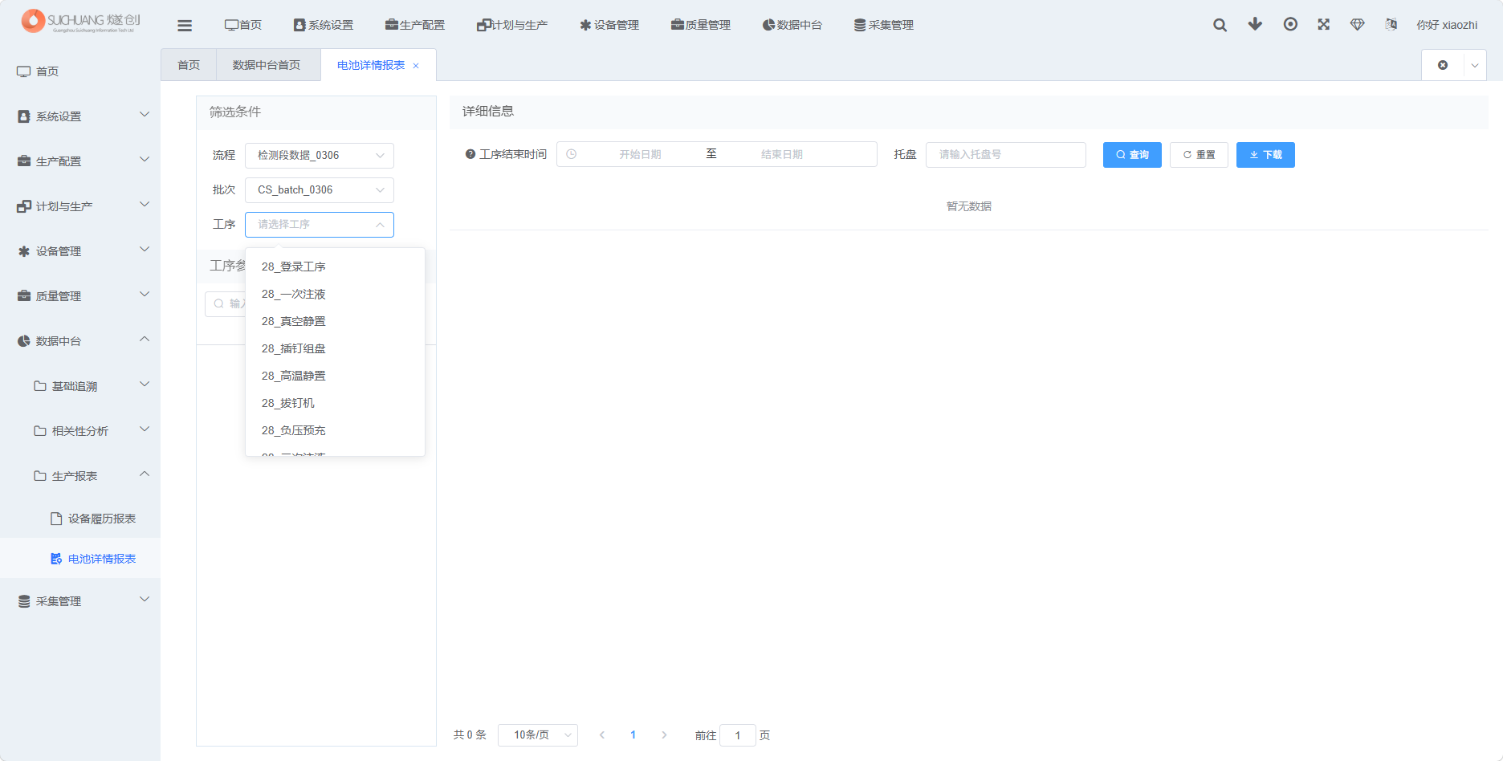Expand 计划与生产 in the sidebar
Screen dimensions: 1503x761
coord(80,206)
